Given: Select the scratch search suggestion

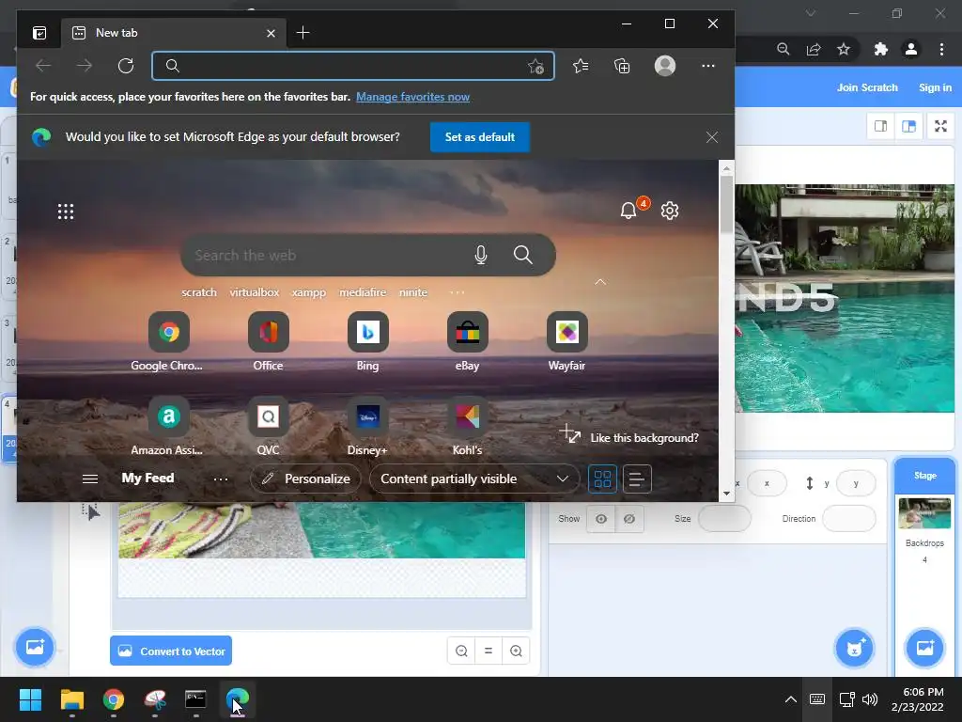Looking at the screenshot, I should click(199, 292).
